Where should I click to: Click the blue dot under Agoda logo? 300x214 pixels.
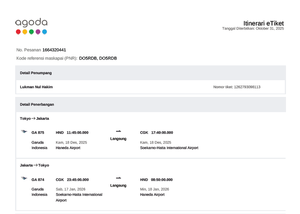(x=44, y=32)
